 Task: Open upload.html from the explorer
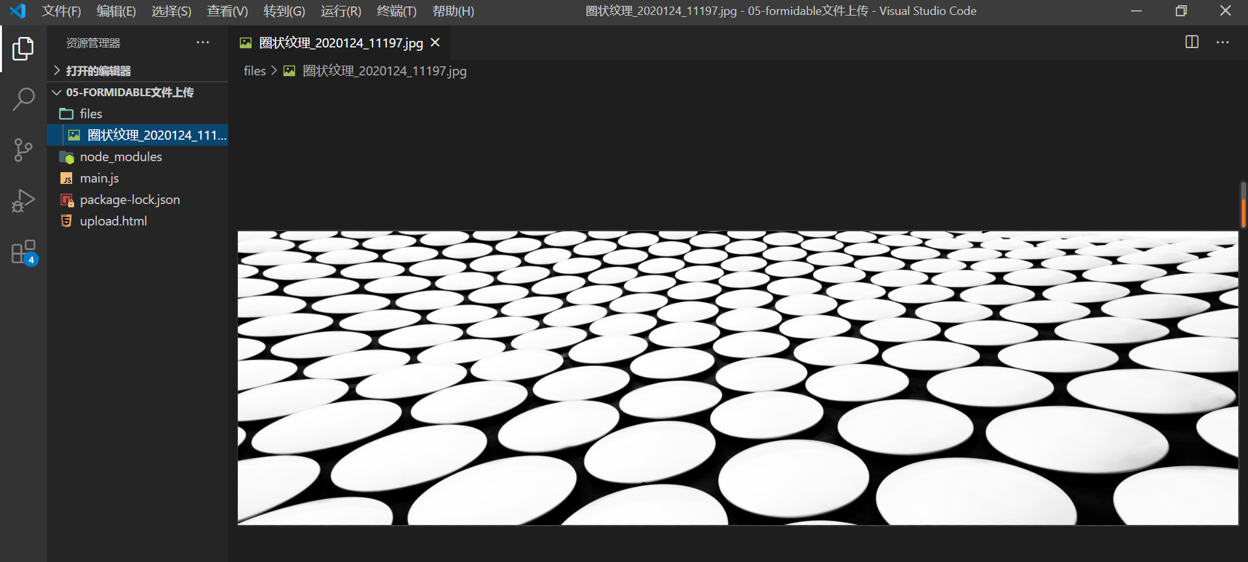pyautogui.click(x=137, y=221)
